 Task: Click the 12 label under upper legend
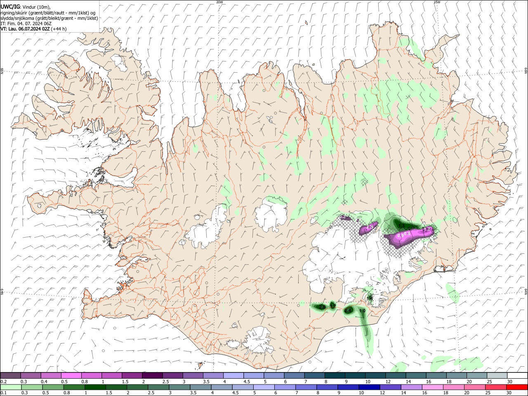(388, 382)
